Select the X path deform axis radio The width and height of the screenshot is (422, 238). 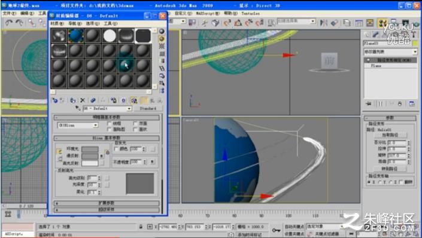pos(369,182)
